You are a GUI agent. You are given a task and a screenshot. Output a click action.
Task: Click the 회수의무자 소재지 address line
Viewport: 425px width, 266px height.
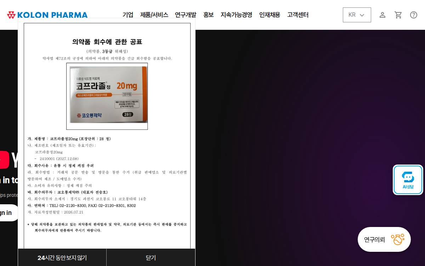coord(87,199)
